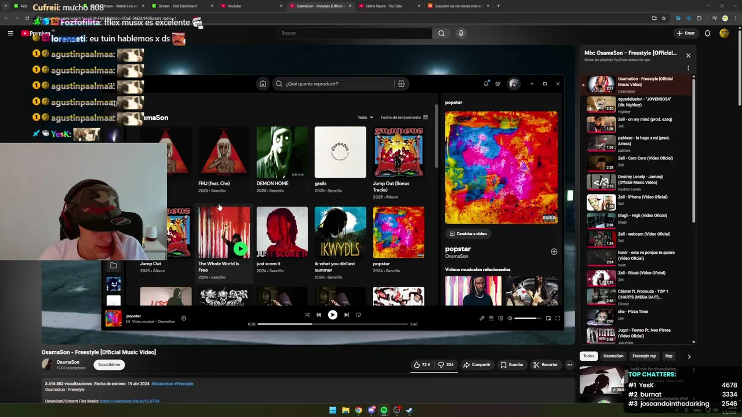The width and height of the screenshot is (742, 417).
Task: Open the Spotify profile avatar menu
Action: point(513,83)
